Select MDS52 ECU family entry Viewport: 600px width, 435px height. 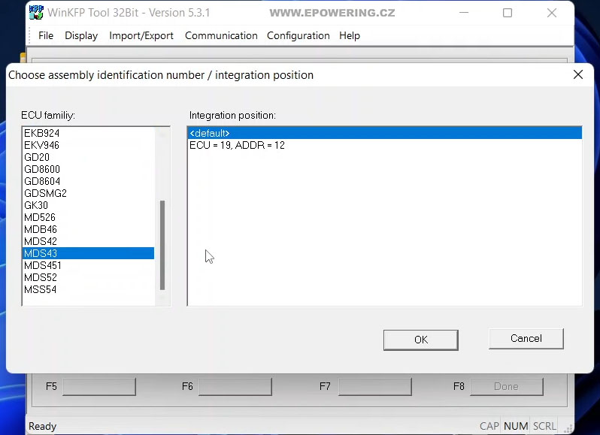pyautogui.click(x=89, y=277)
